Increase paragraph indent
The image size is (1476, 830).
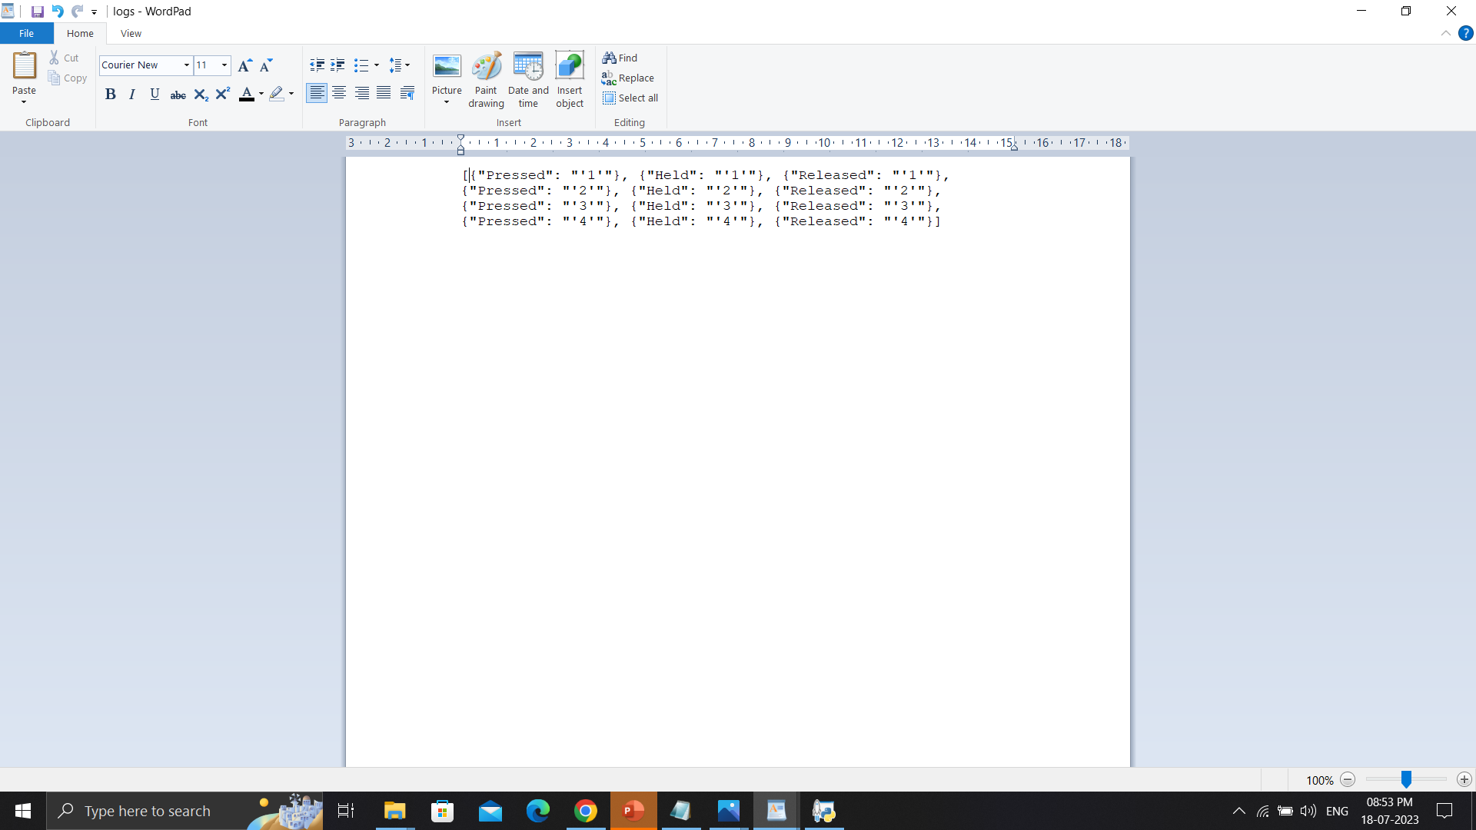pos(337,65)
